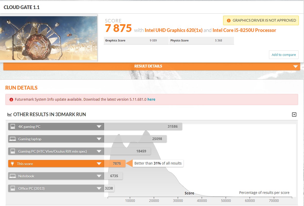Click the Run Details heading
This screenshot has height=206, width=304.
pyautogui.click(x=21, y=88)
